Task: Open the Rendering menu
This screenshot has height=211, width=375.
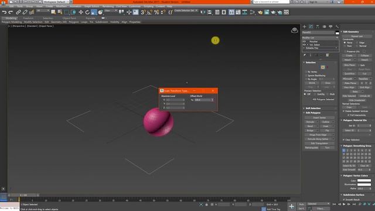Action: tap(108, 6)
